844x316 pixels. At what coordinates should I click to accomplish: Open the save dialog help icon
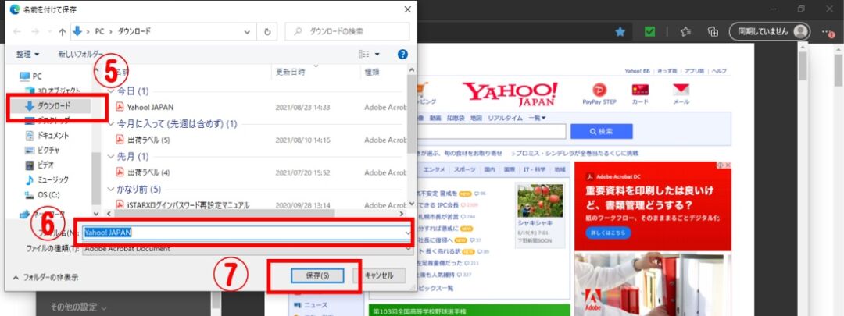pos(402,55)
